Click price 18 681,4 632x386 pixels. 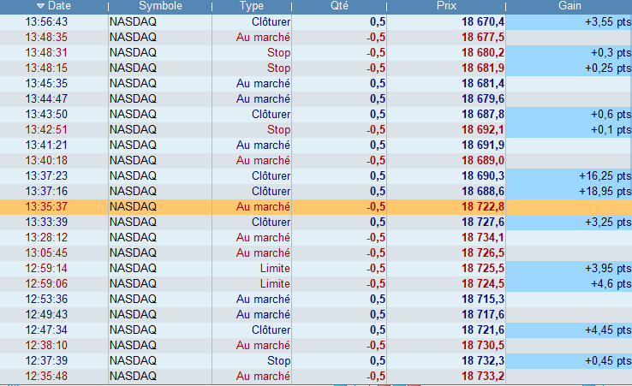pyautogui.click(x=483, y=83)
